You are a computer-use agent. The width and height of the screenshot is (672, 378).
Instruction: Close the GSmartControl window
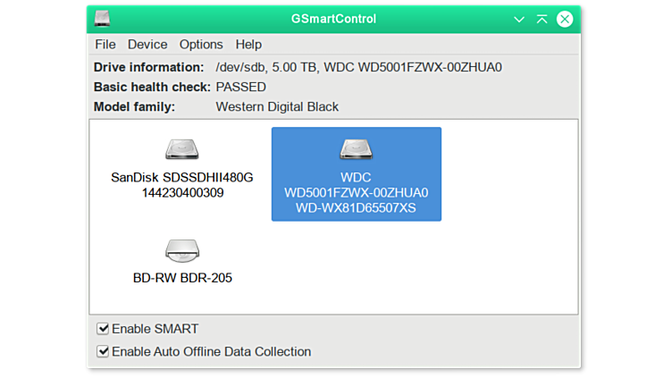[x=564, y=19]
